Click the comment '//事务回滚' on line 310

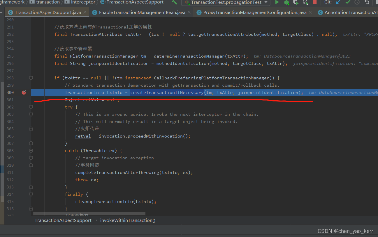(87, 165)
